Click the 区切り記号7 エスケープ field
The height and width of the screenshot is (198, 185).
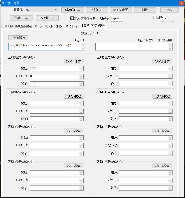pos(57,180)
